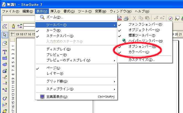Open ヘルプ(H) menu
Image resolution: width=183 pixels, height=113 pixels.
[142, 11]
